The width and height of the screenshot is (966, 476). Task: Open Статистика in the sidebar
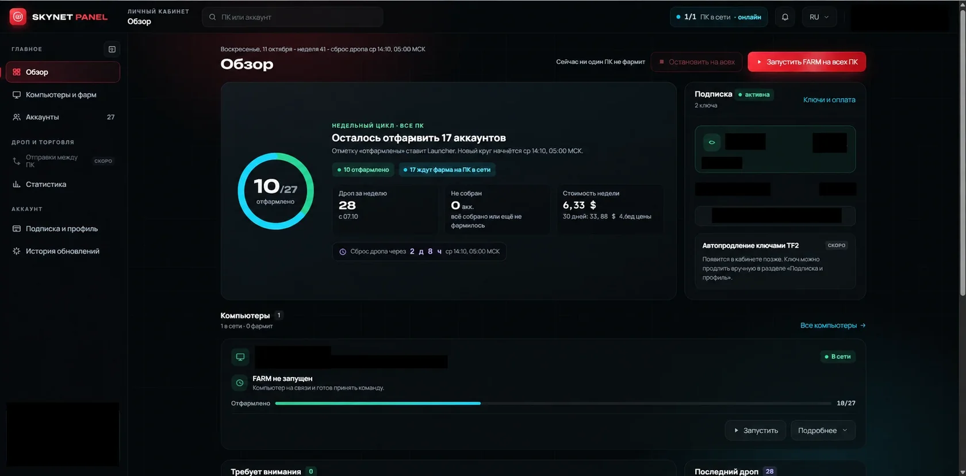(63, 185)
